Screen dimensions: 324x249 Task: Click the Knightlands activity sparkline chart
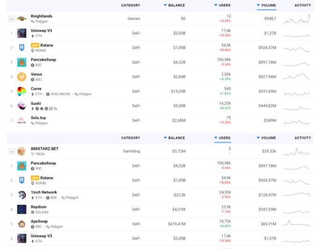click(x=296, y=19)
